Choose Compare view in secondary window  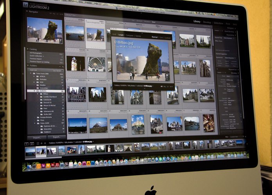point(129,35)
